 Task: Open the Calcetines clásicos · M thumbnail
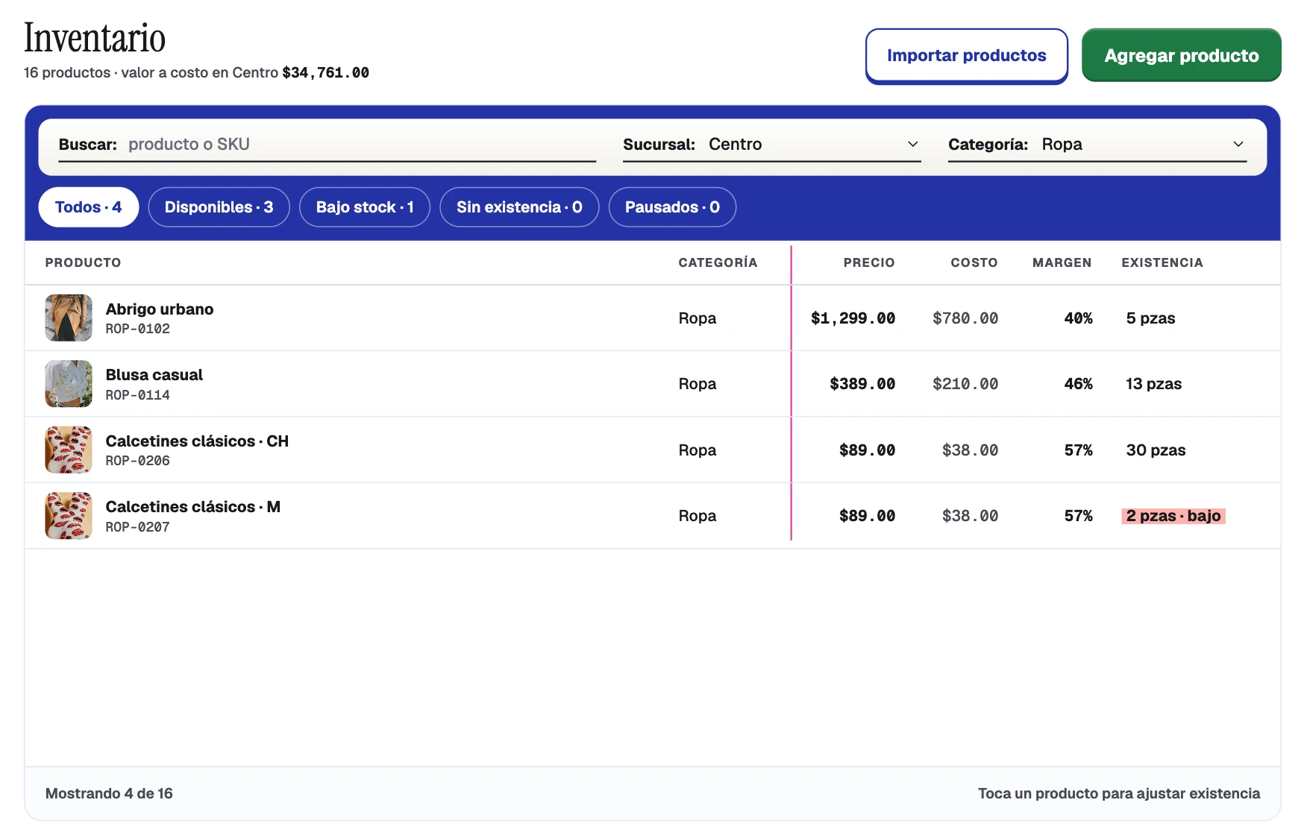(x=69, y=516)
